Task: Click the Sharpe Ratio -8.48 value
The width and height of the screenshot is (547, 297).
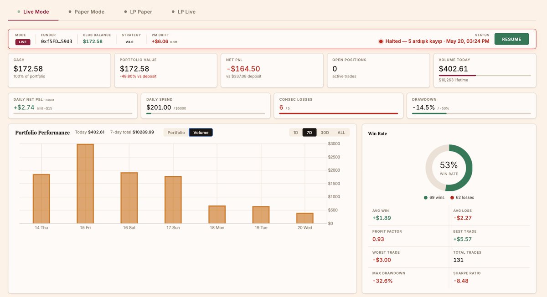Action: (461, 281)
